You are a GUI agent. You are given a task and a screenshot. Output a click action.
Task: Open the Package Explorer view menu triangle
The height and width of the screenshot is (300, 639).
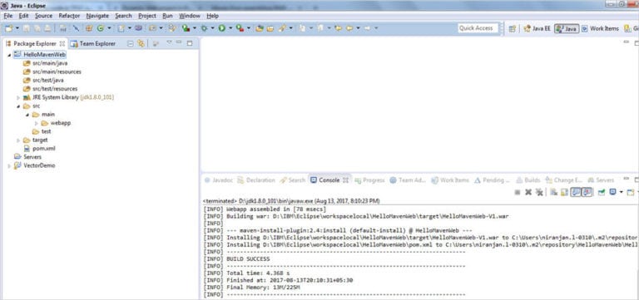pyautogui.click(x=169, y=42)
